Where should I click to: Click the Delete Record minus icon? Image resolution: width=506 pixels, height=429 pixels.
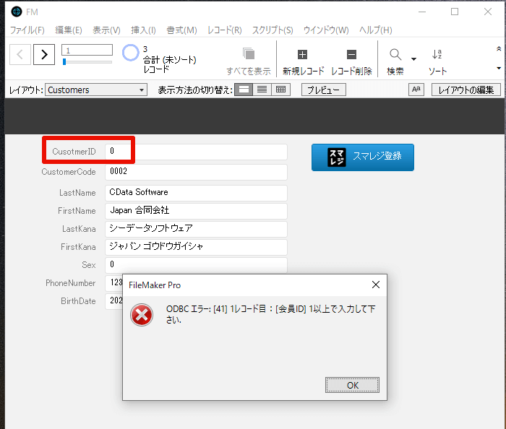click(351, 54)
